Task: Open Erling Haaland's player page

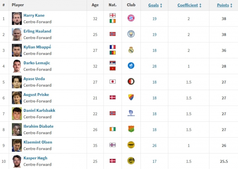Action: click(x=37, y=31)
